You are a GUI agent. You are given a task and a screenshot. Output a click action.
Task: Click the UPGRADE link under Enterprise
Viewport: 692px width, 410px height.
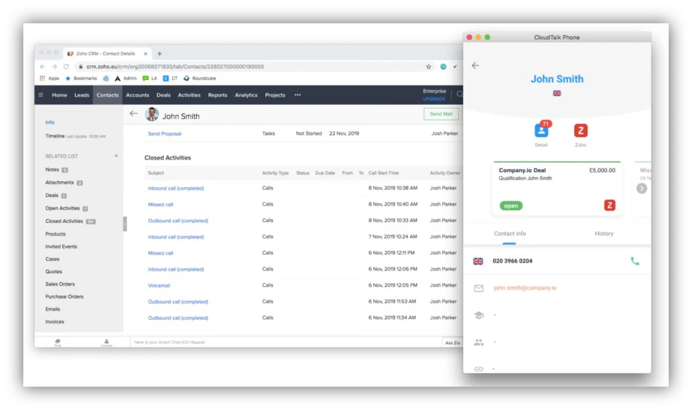pyautogui.click(x=434, y=99)
